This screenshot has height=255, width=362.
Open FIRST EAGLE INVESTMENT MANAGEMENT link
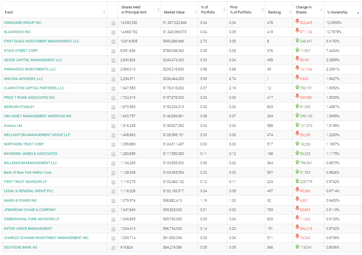[42, 41]
